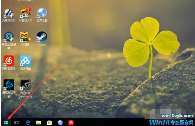Select the Steam desktop shortcut
Viewport: 195px width, 126px height.
point(42,37)
